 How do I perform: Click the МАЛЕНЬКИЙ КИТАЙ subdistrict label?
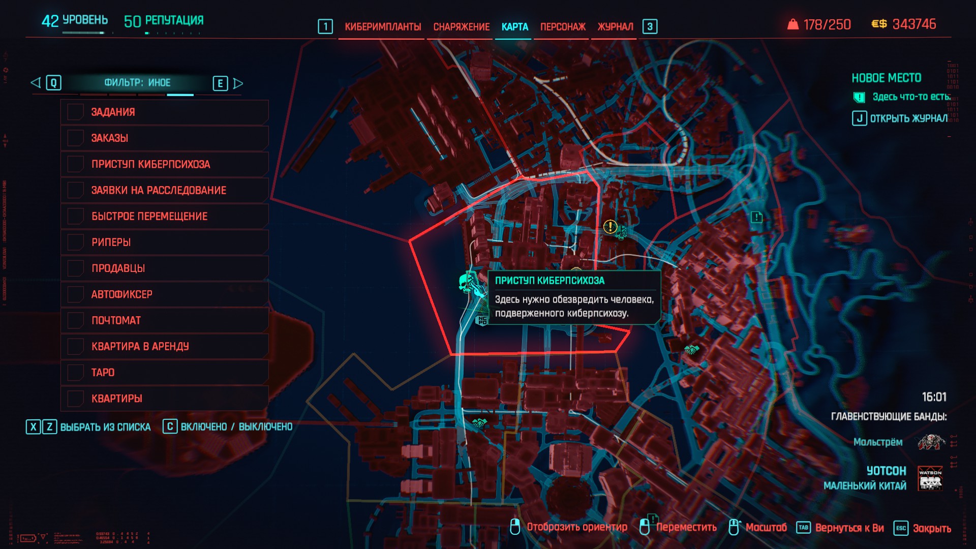pos(865,486)
